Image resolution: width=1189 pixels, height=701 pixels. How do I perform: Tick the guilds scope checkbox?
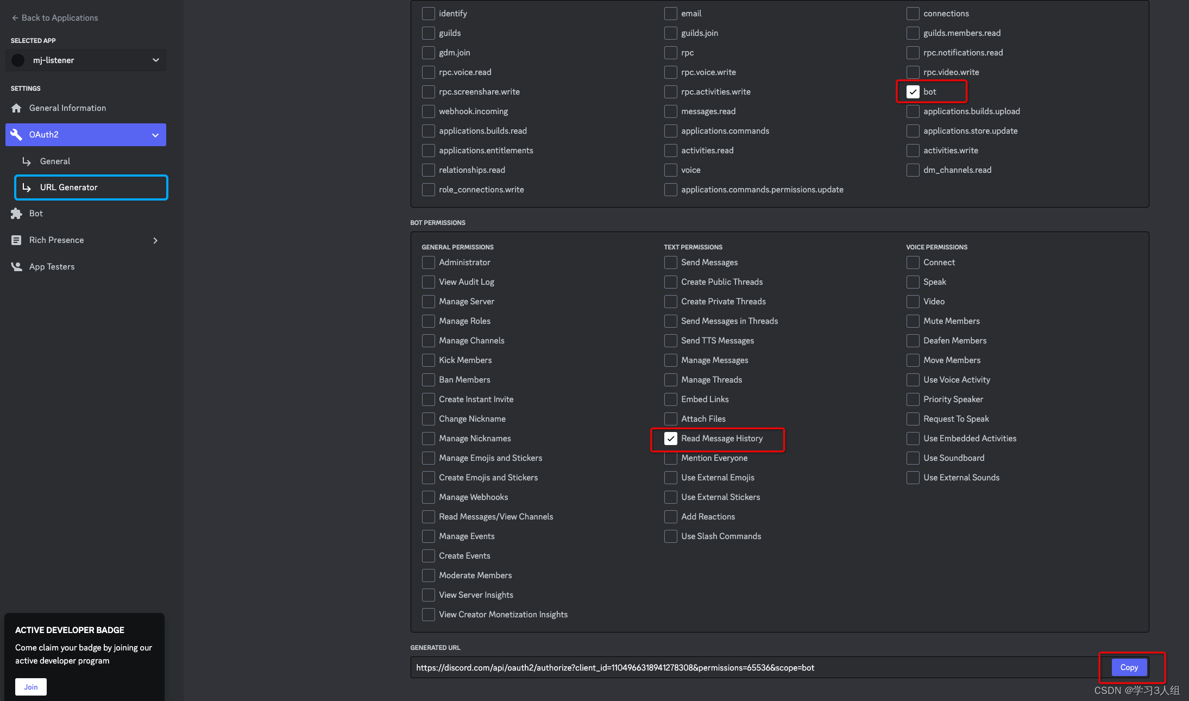click(428, 33)
